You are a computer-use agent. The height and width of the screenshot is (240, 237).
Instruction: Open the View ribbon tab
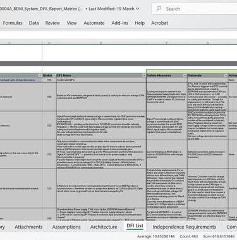(x=71, y=23)
